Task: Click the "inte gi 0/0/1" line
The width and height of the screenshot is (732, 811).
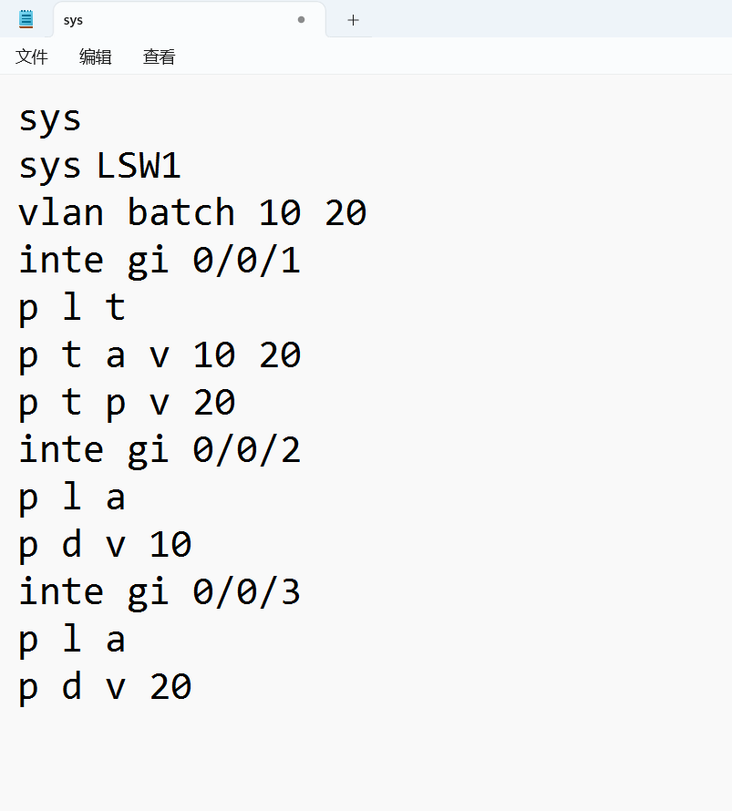Action: pos(160,262)
